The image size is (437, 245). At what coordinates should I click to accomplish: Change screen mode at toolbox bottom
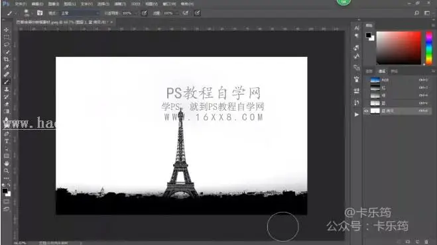coord(7,209)
